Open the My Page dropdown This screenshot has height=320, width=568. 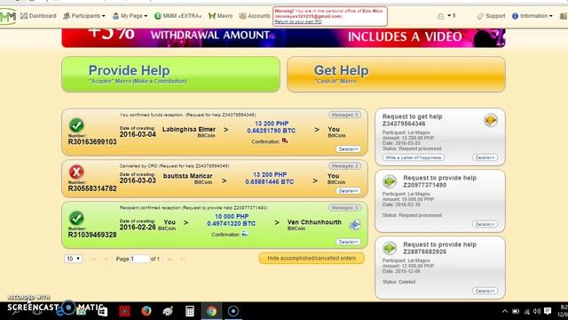coord(130,16)
